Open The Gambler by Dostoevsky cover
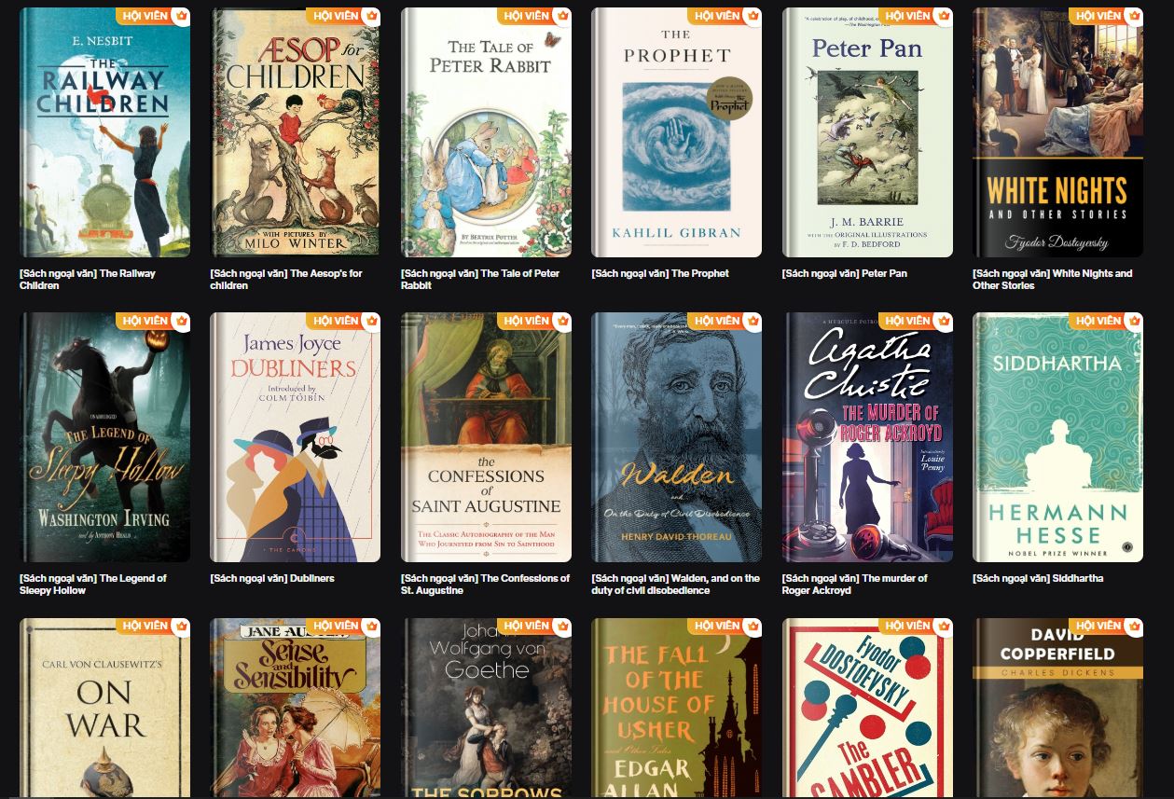1174x799 pixels. coord(867,708)
